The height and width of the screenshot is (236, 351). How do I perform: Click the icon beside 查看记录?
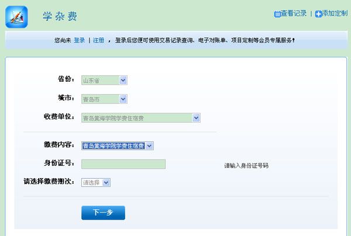pyautogui.click(x=277, y=13)
